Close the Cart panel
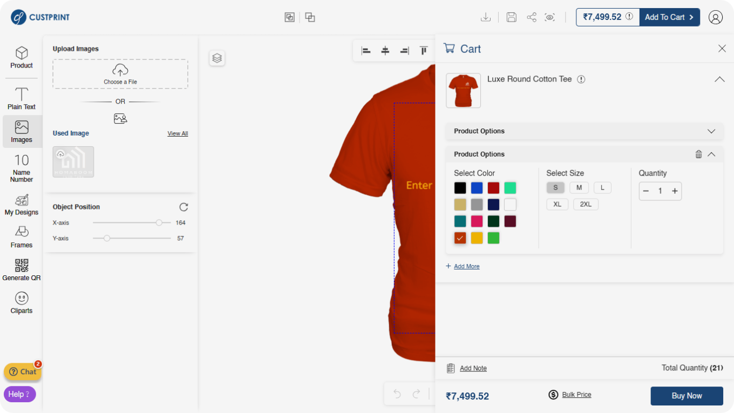This screenshot has height=413, width=734. pos(722,49)
